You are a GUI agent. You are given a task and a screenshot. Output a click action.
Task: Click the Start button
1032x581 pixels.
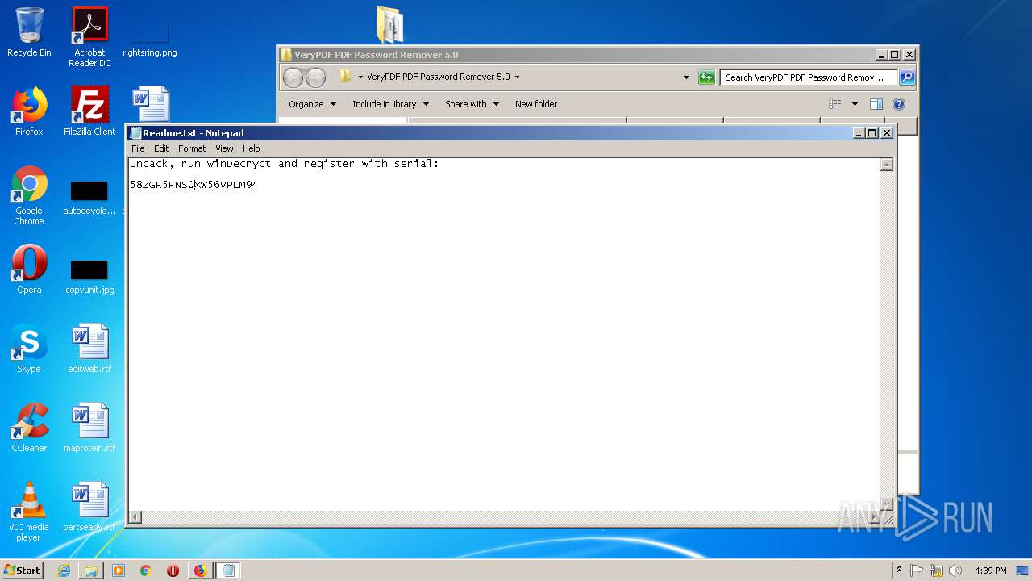pos(23,570)
